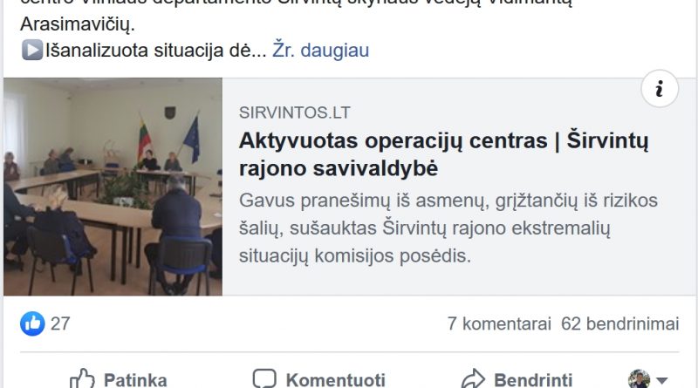View the 7 komentarai list

pyautogui.click(x=499, y=323)
